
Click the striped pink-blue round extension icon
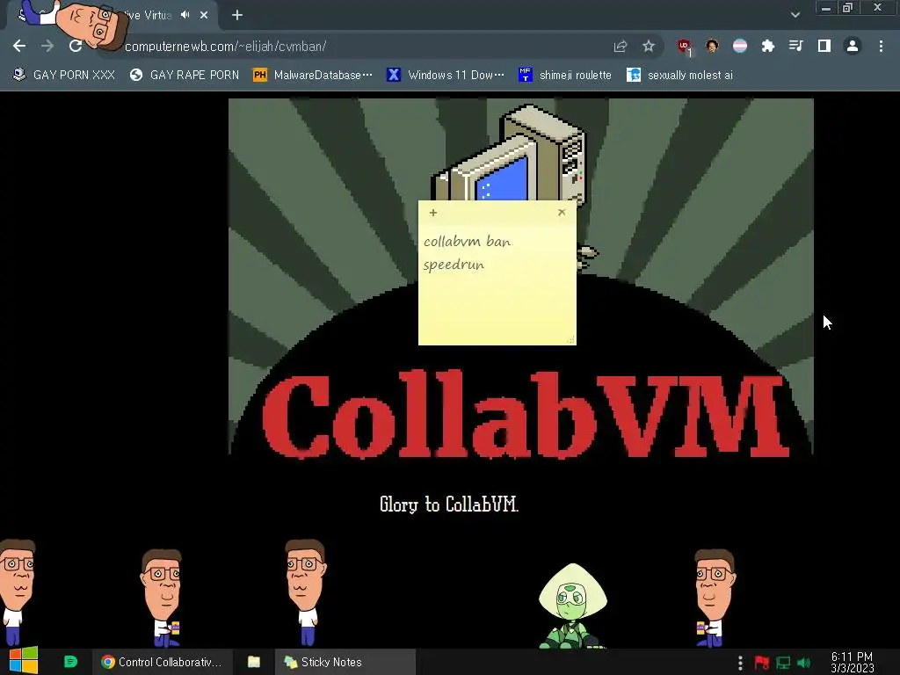pos(740,46)
